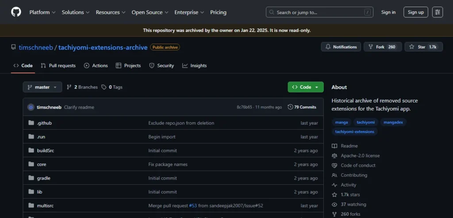Click "Fix package names" commit message

click(x=168, y=164)
